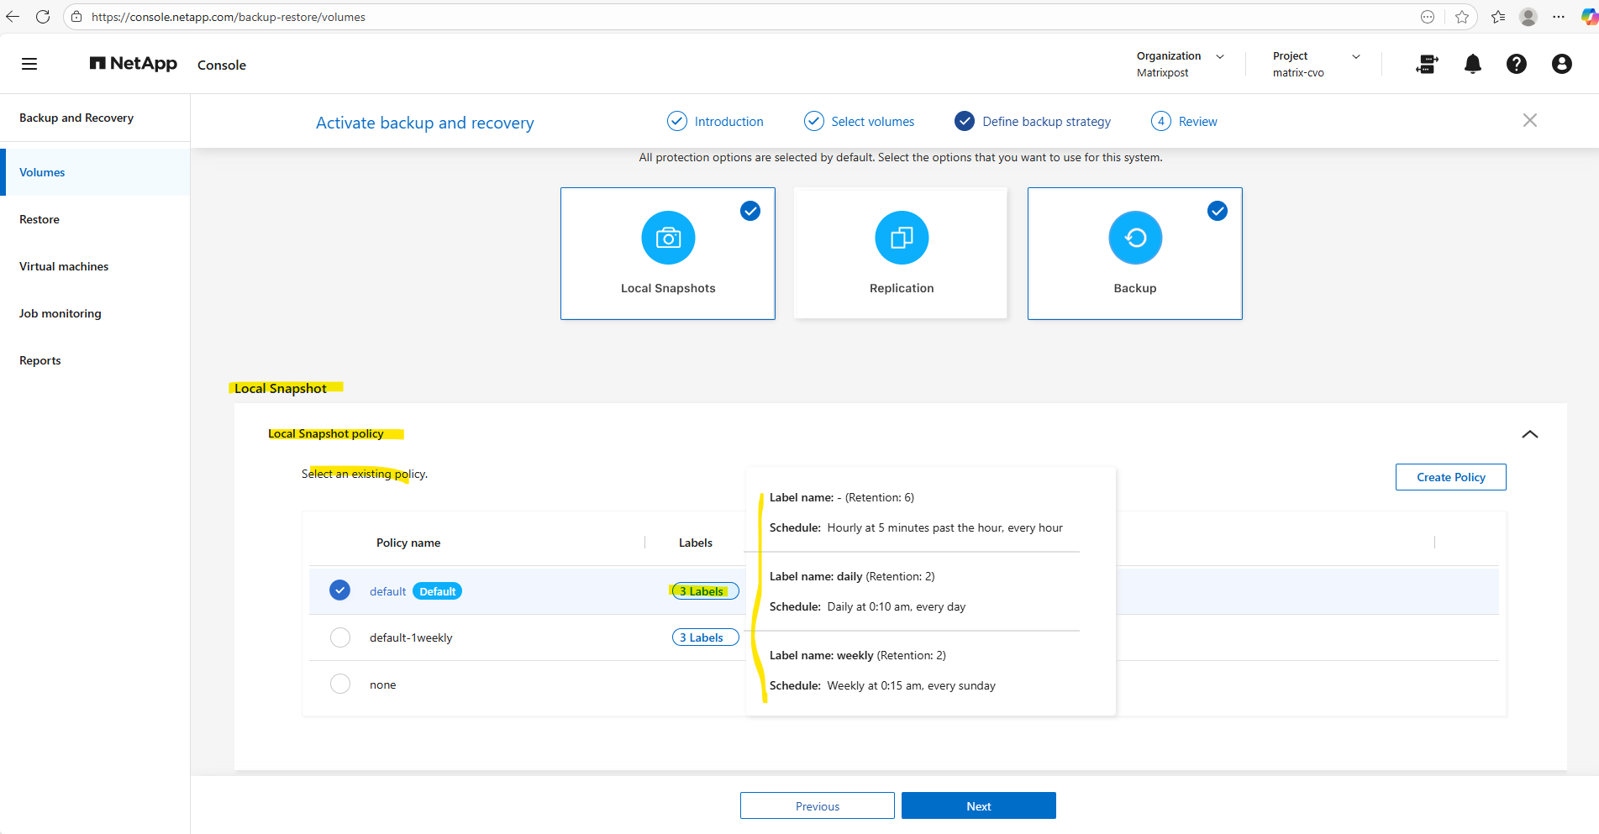
Task: Expand the Project dropdown
Action: tap(1355, 57)
